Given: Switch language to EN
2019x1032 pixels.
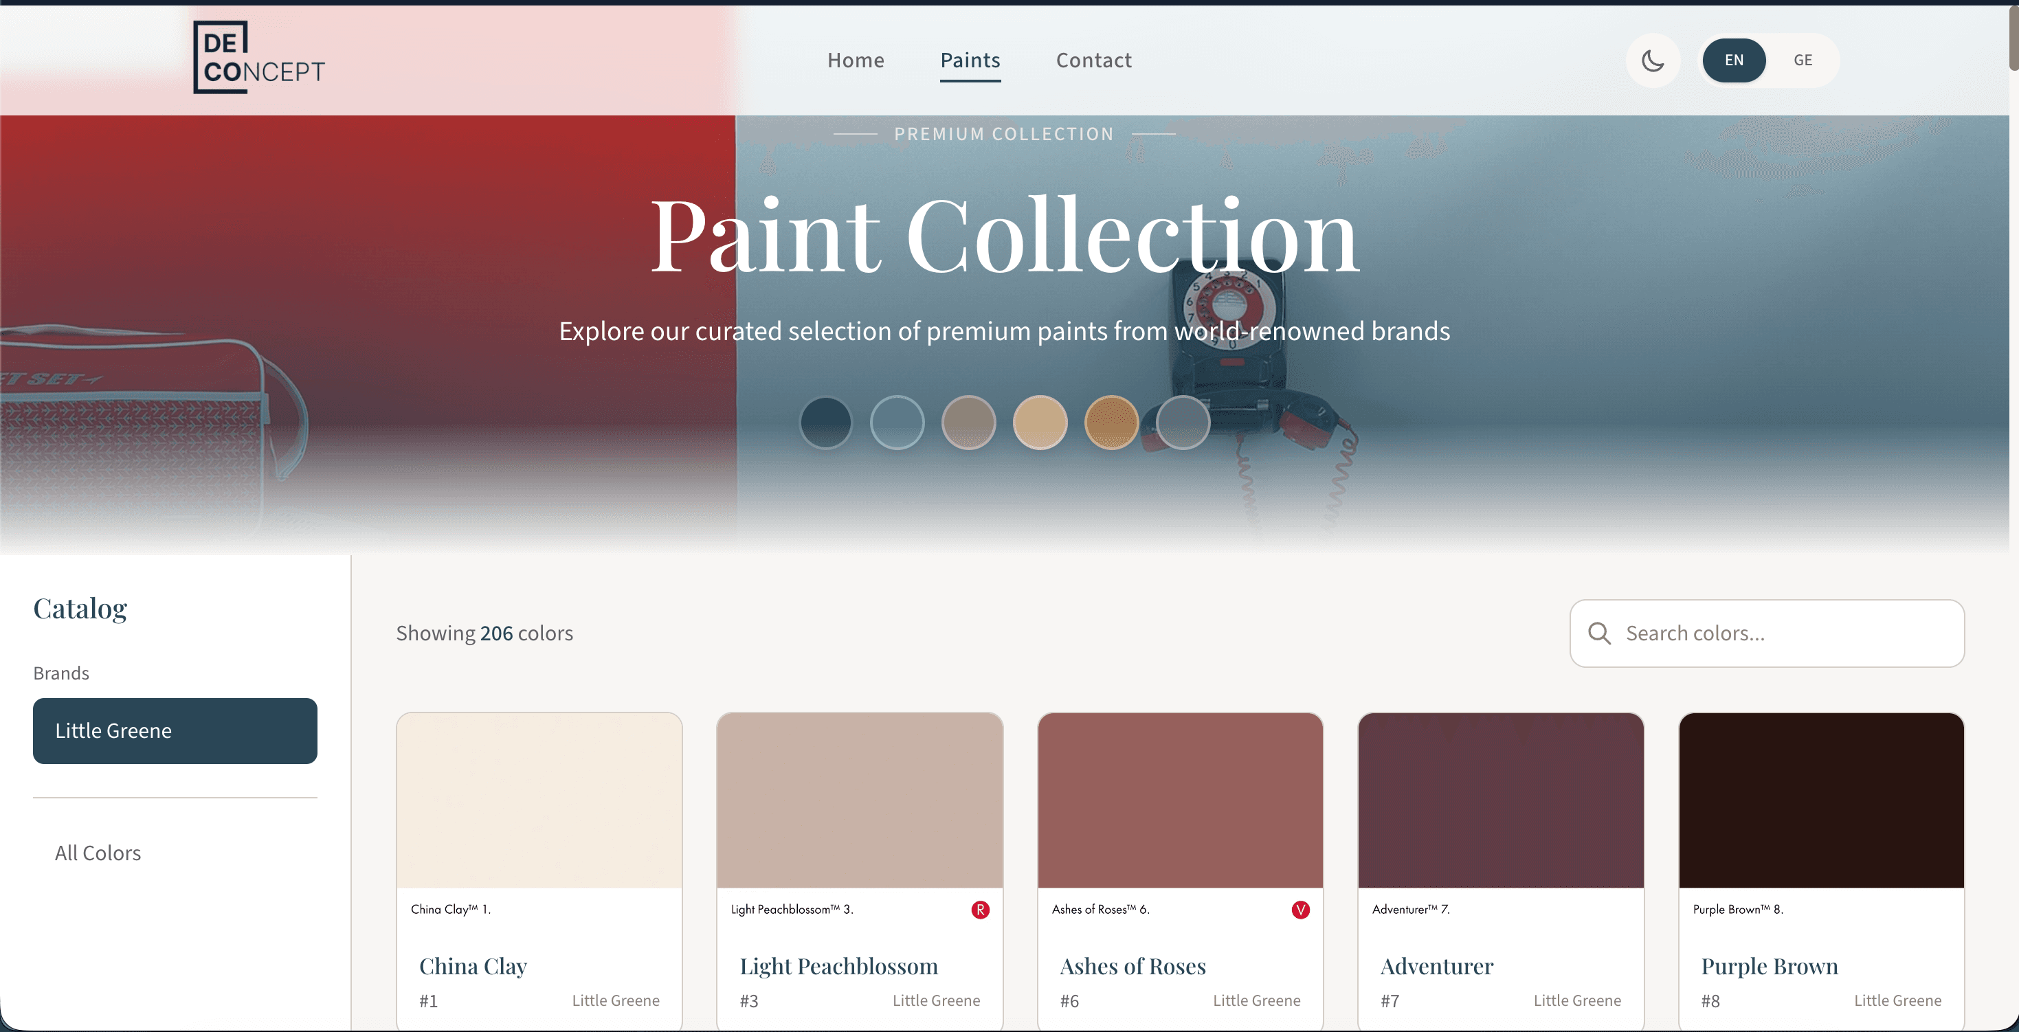Looking at the screenshot, I should tap(1734, 60).
